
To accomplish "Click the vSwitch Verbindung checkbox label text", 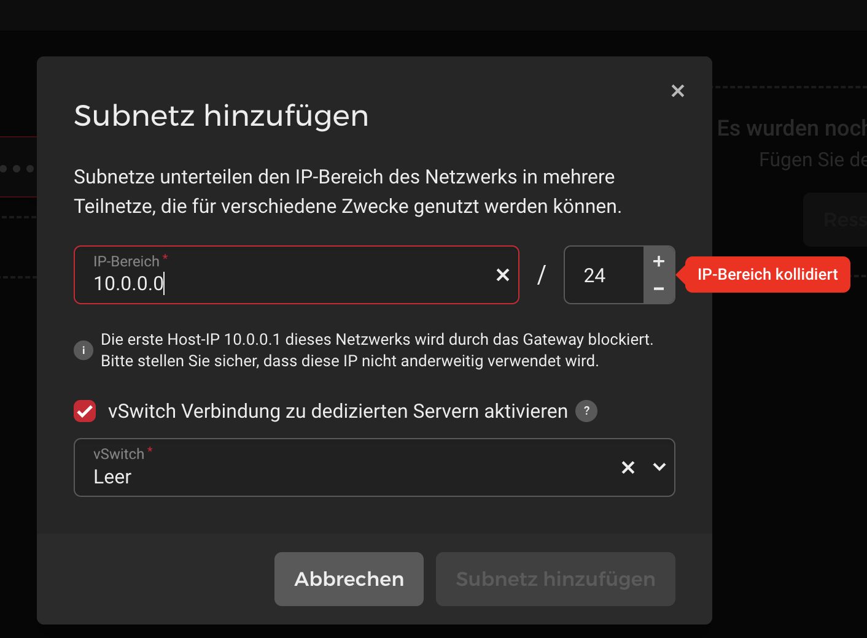I will click(x=338, y=411).
